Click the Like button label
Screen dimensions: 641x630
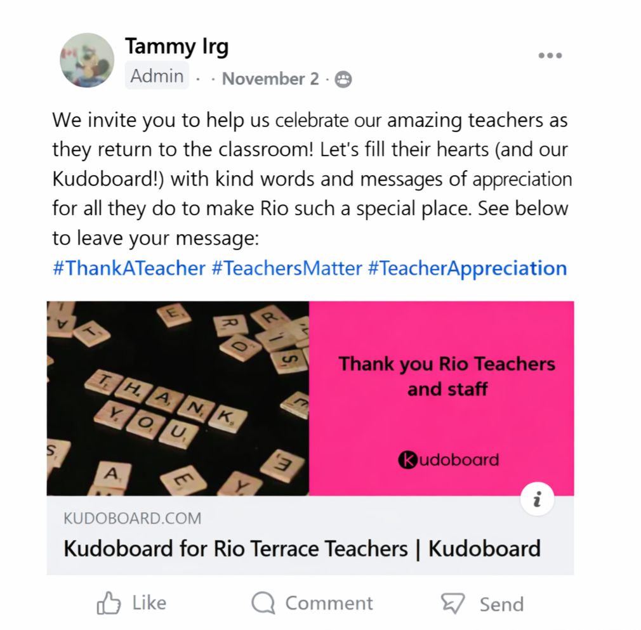[149, 603]
